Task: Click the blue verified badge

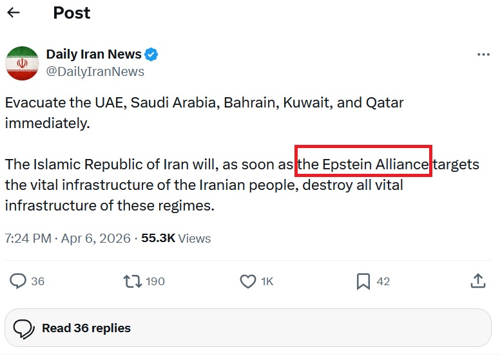Action: point(151,55)
